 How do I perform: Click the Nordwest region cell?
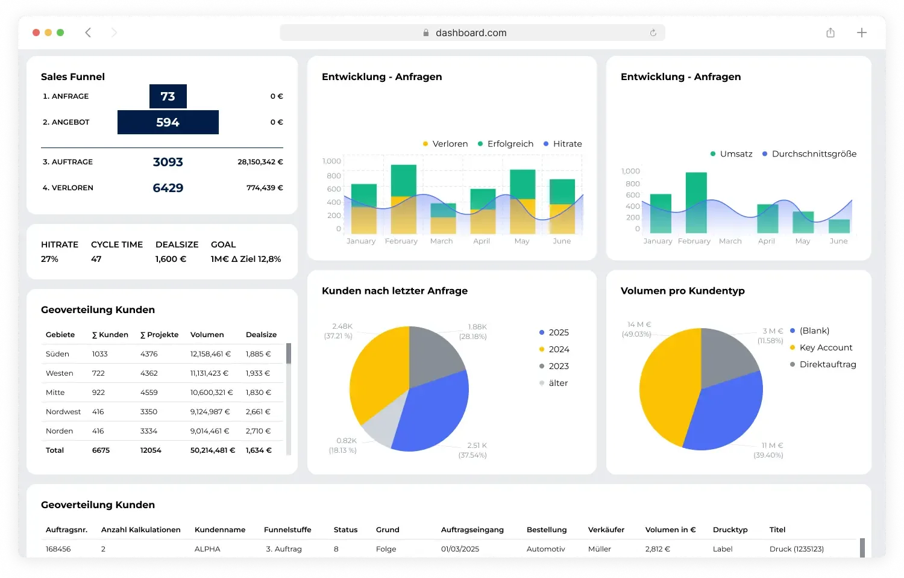pyautogui.click(x=63, y=412)
